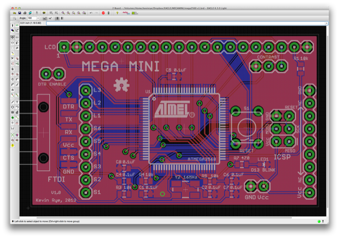Select the Copy tool
The height and width of the screenshot is (238, 339).
click(x=17, y=37)
